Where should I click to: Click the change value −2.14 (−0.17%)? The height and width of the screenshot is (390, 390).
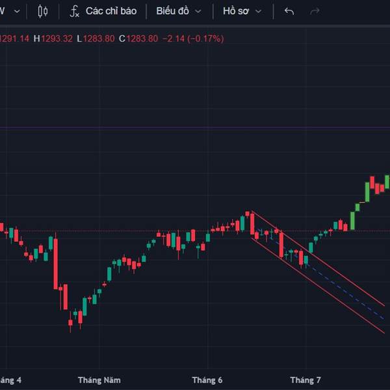pyautogui.click(x=193, y=38)
